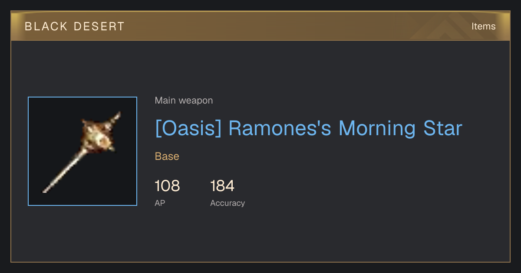Click the AP stat label
The image size is (521, 273).
click(x=160, y=203)
